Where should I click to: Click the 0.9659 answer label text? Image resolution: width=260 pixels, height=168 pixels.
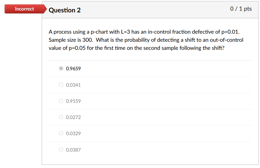click(73, 69)
